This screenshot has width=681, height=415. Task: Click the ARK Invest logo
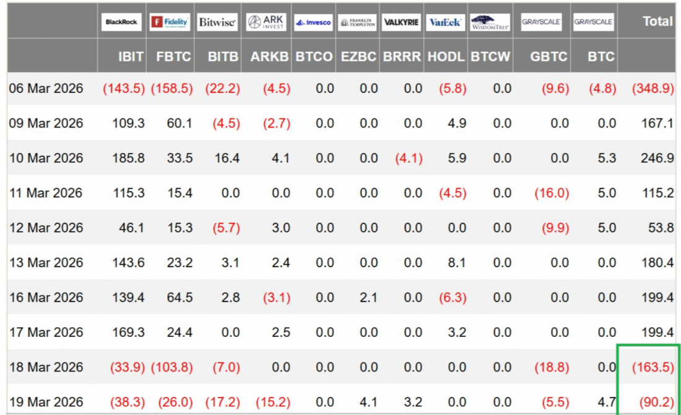coord(267,22)
